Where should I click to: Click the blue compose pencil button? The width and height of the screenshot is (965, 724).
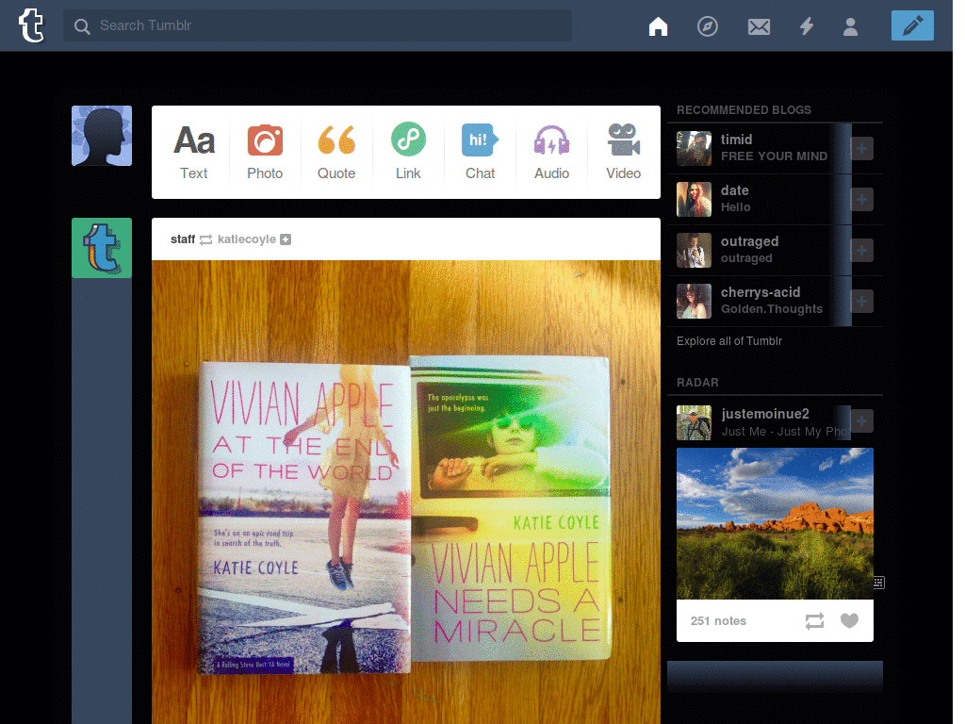click(912, 25)
